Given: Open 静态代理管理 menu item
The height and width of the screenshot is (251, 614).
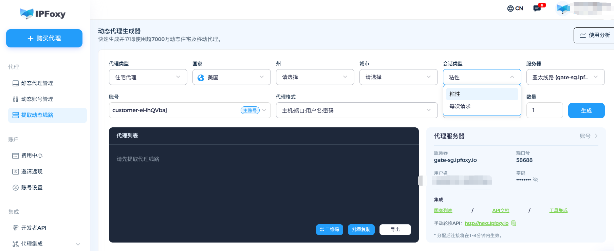Looking at the screenshot, I should [x=48, y=83].
